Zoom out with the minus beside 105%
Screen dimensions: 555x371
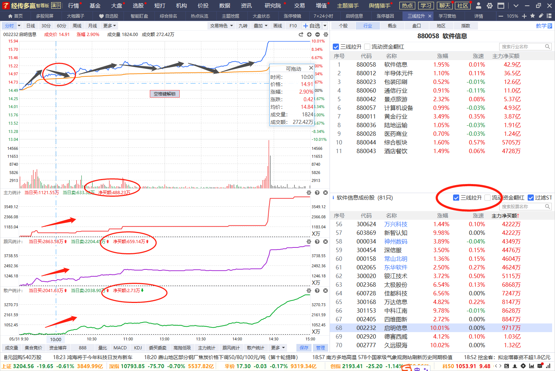tap(501, 16)
